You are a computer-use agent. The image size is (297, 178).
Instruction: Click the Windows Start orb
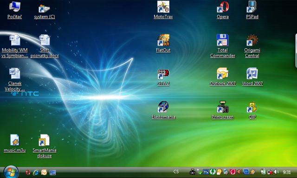[11, 172]
